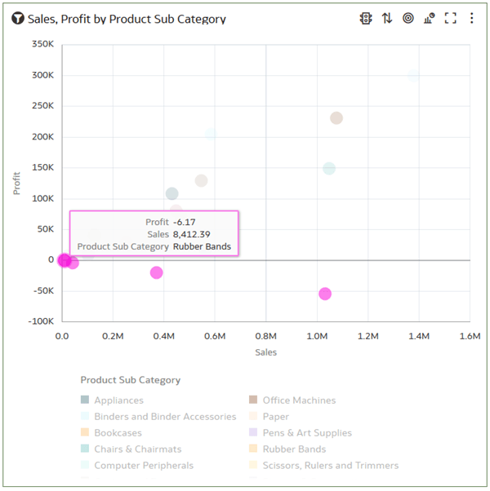Image resolution: width=490 pixels, height=491 pixels.
Task: Click the Appliances legend color swatch
Action: tap(85, 400)
